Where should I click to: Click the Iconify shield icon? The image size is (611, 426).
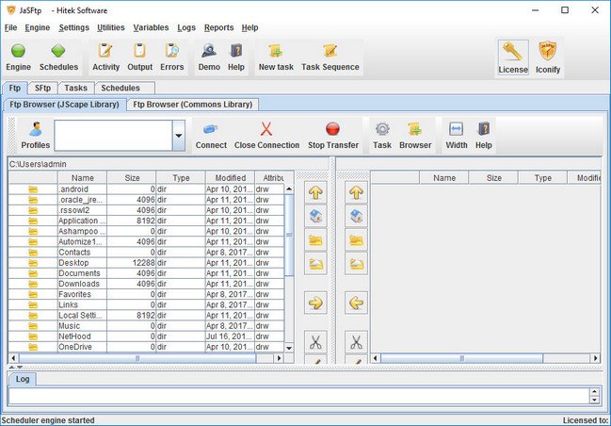coord(547,52)
